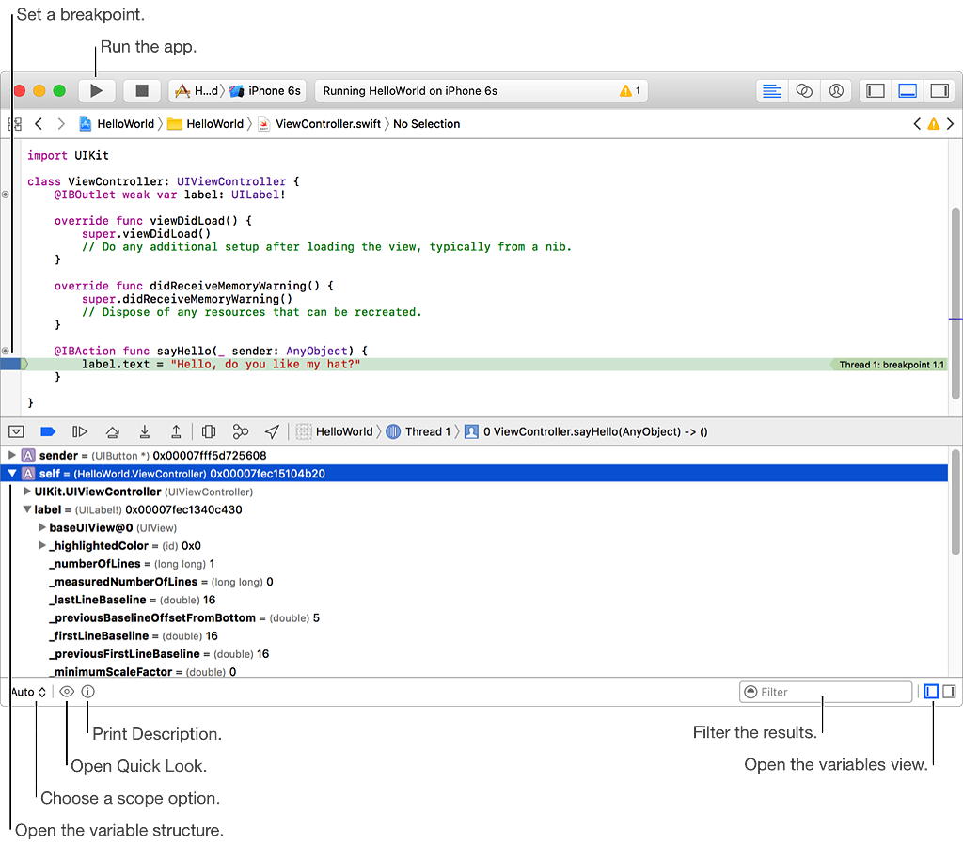Open the HelloWorld project in the jump bar
This screenshot has height=844, width=963.
click(117, 124)
